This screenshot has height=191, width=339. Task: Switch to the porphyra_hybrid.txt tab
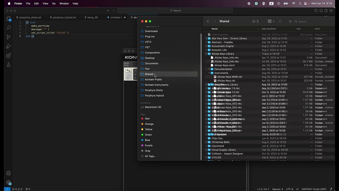coord(64,18)
